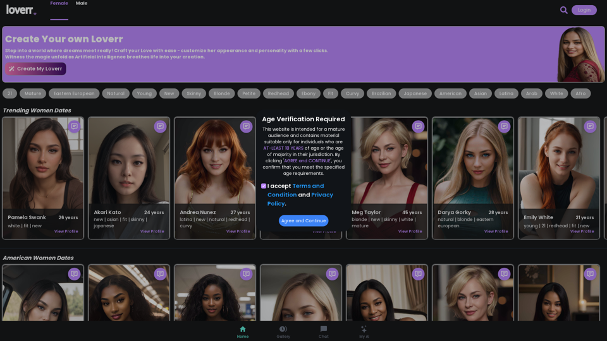Open Gallery in bottom navigation
Screen dimensions: 607x341
(283, 332)
